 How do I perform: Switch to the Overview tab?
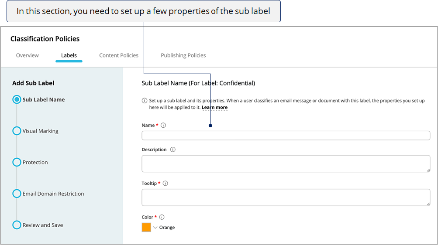(28, 55)
